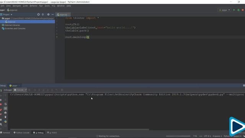Click the cursor position 7:16 indicator
Screen dimensions: 245x138
(x=195, y=136)
